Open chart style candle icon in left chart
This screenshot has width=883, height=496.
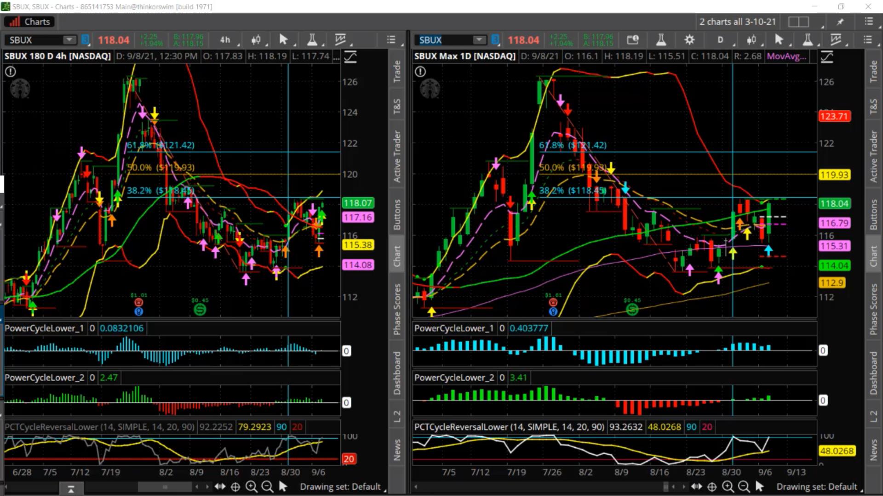click(x=256, y=40)
